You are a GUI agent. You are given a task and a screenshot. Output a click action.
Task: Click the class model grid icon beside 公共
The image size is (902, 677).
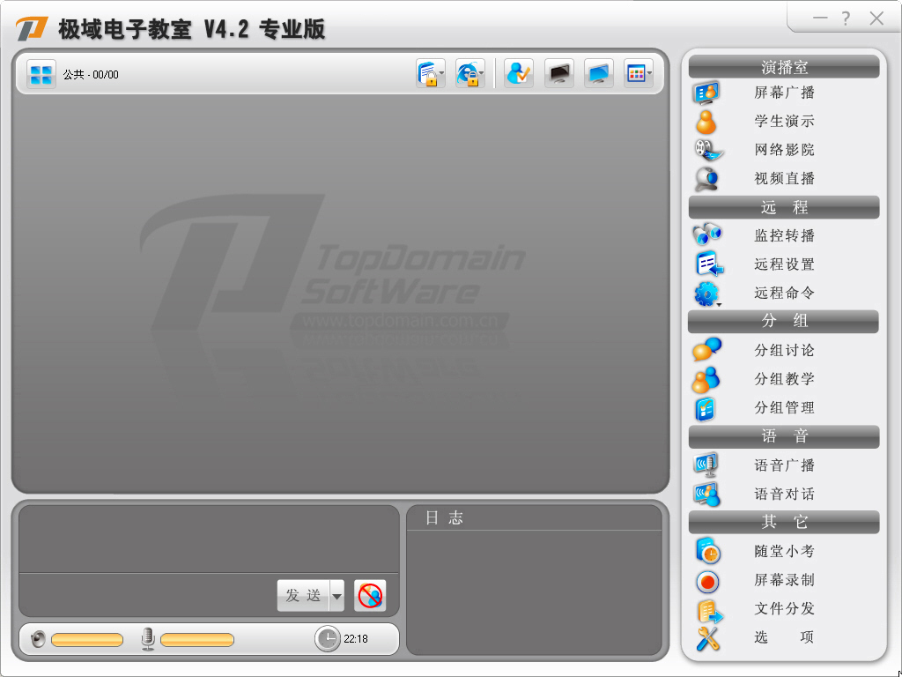41,74
